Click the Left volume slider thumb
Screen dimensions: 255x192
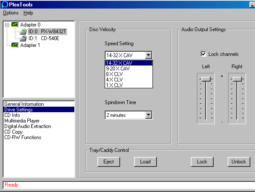pos(206,79)
